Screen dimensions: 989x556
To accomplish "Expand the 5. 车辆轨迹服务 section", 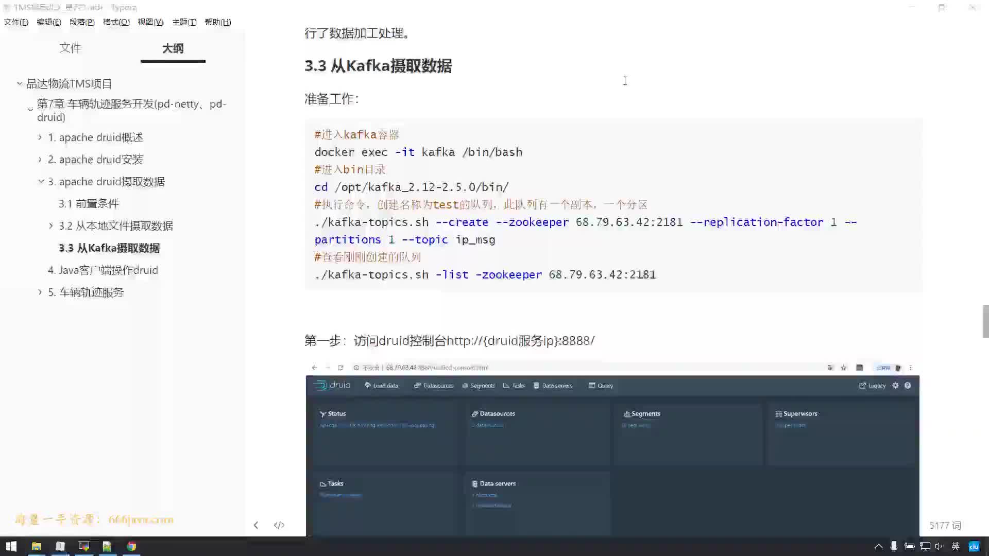I will [x=40, y=292].
